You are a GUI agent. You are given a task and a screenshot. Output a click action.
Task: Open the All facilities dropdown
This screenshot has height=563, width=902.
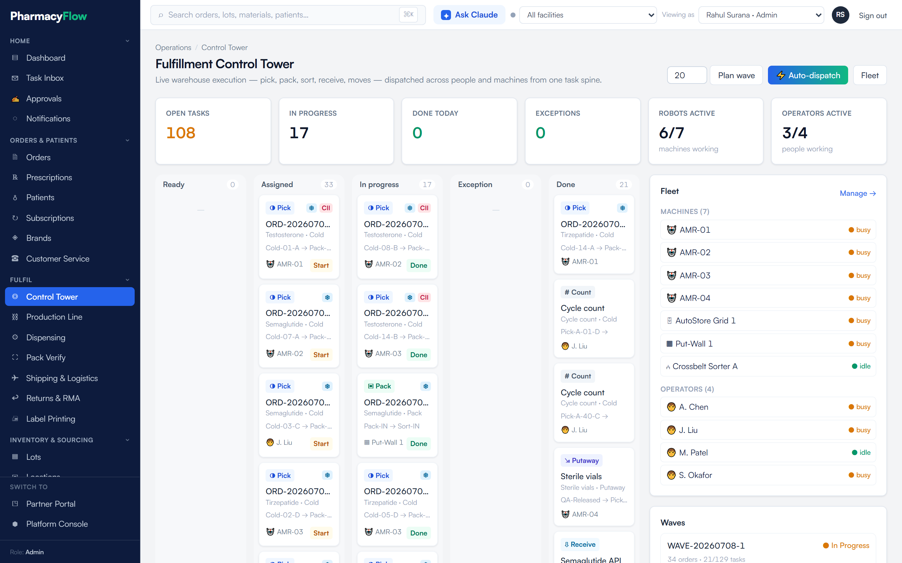(588, 15)
